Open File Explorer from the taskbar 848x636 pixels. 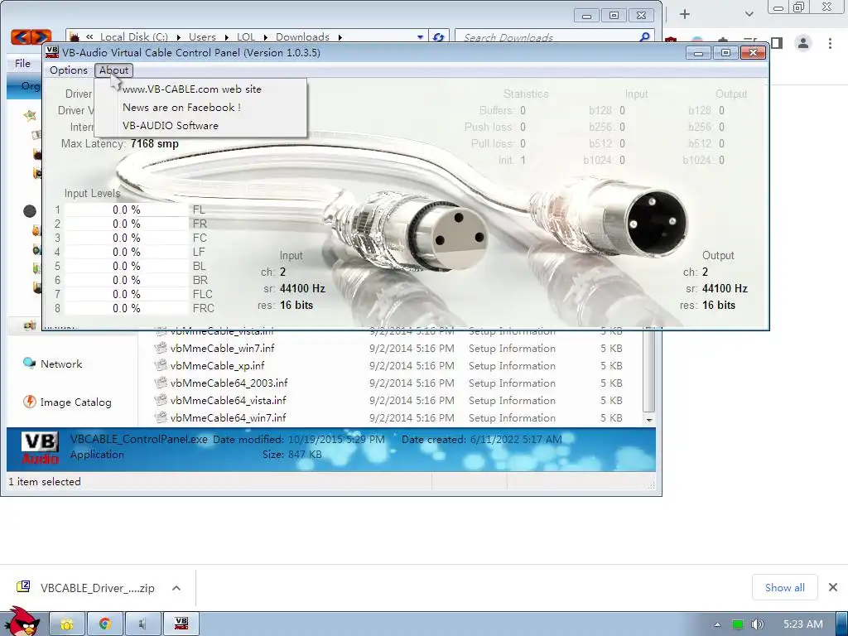67,624
